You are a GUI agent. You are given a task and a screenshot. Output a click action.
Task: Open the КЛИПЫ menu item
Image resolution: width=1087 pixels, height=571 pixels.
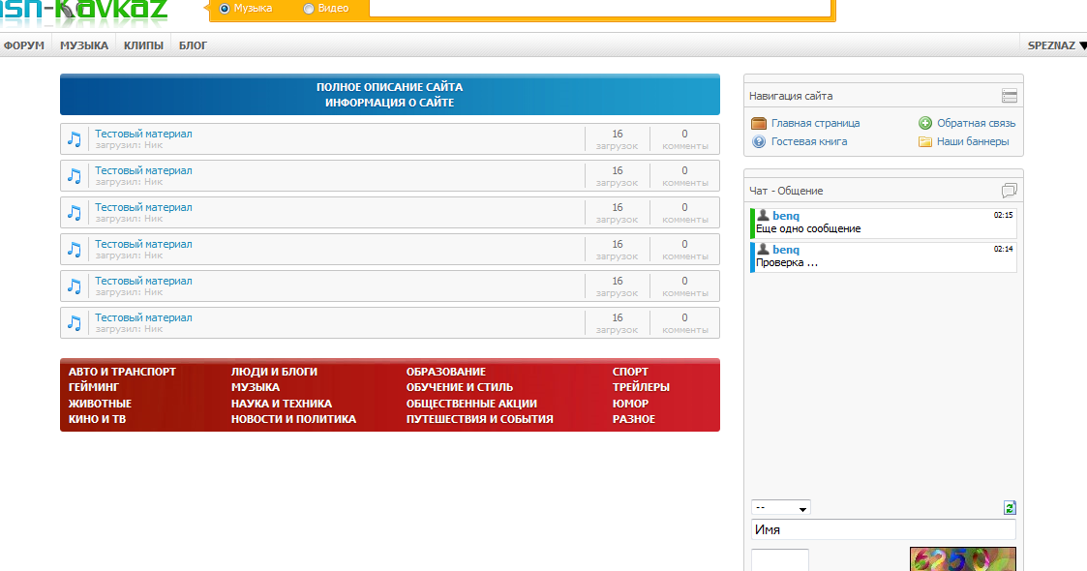[x=143, y=45]
